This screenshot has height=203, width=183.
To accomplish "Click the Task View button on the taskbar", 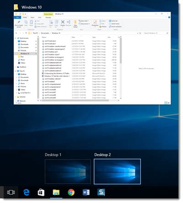I will [x=11, y=192].
